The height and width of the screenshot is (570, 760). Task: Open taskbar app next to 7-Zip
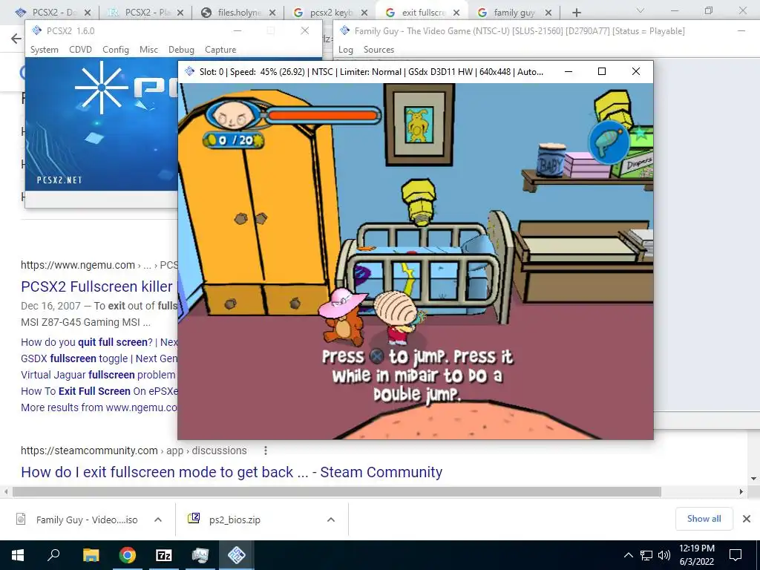click(200, 555)
